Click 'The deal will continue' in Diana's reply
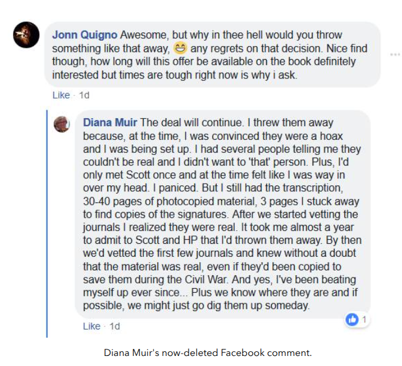The height and width of the screenshot is (366, 402). pos(189,123)
